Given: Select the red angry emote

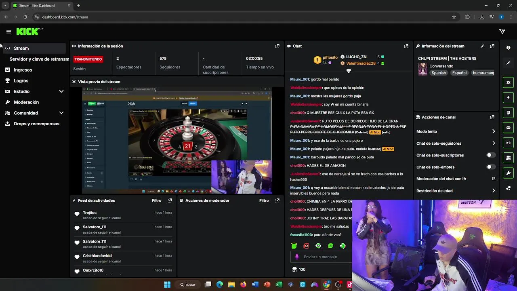Looking at the screenshot, I should click(306, 246).
